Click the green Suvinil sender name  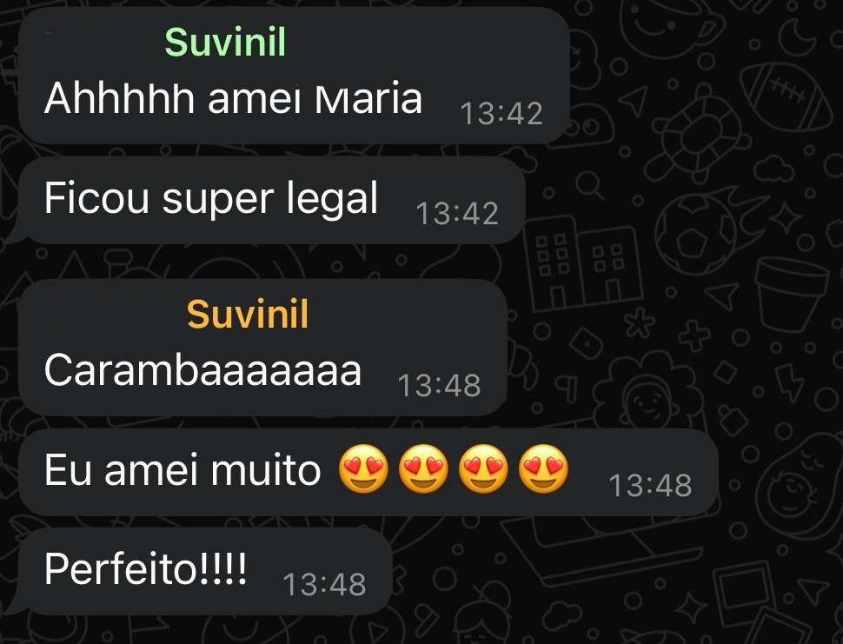225,43
